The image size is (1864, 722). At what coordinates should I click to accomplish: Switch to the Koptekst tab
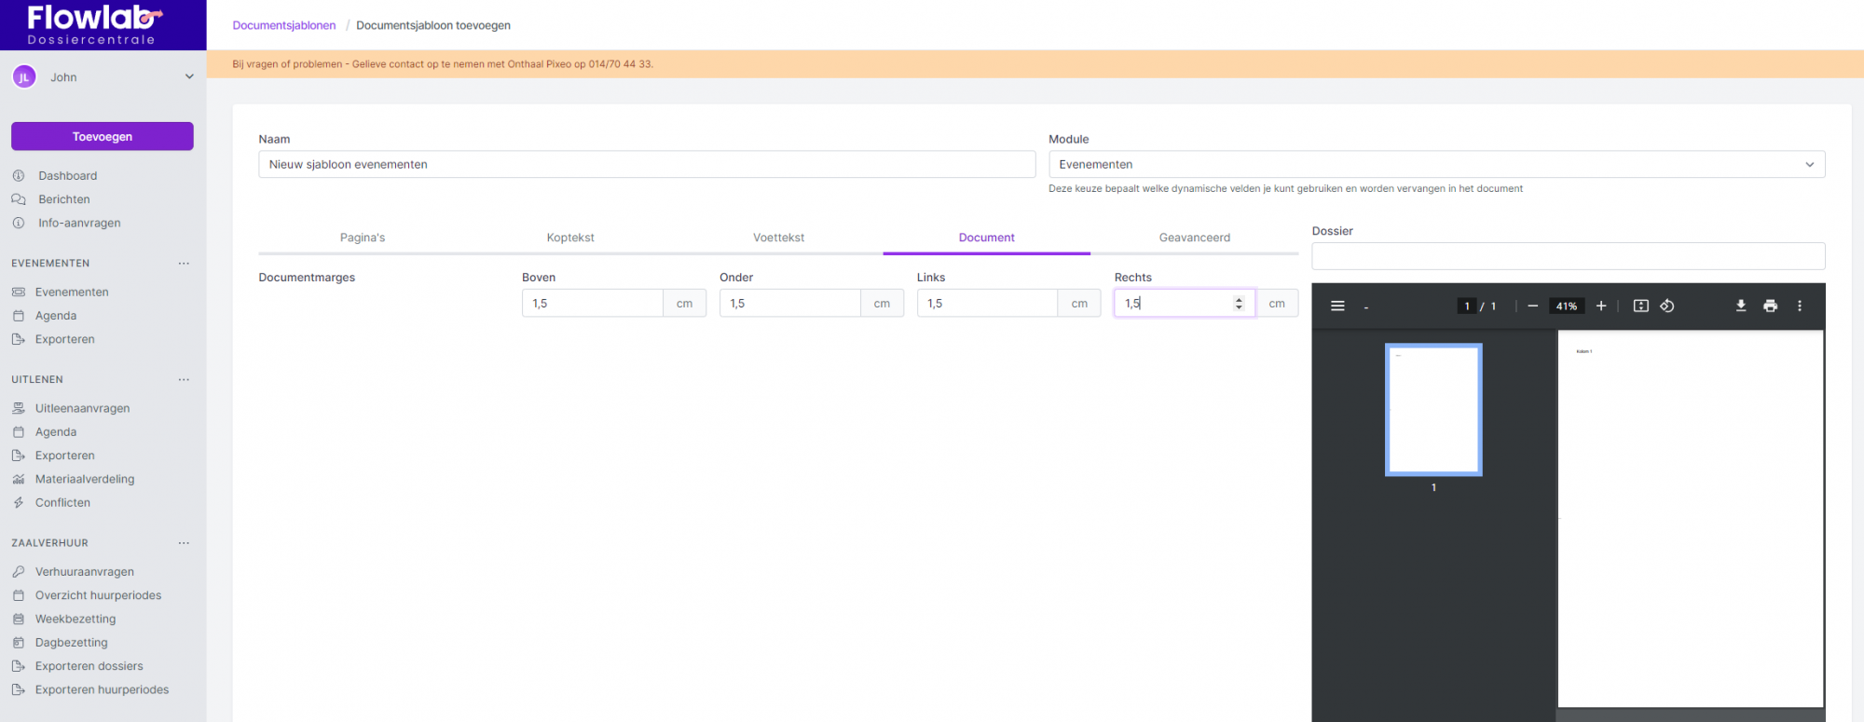point(570,238)
